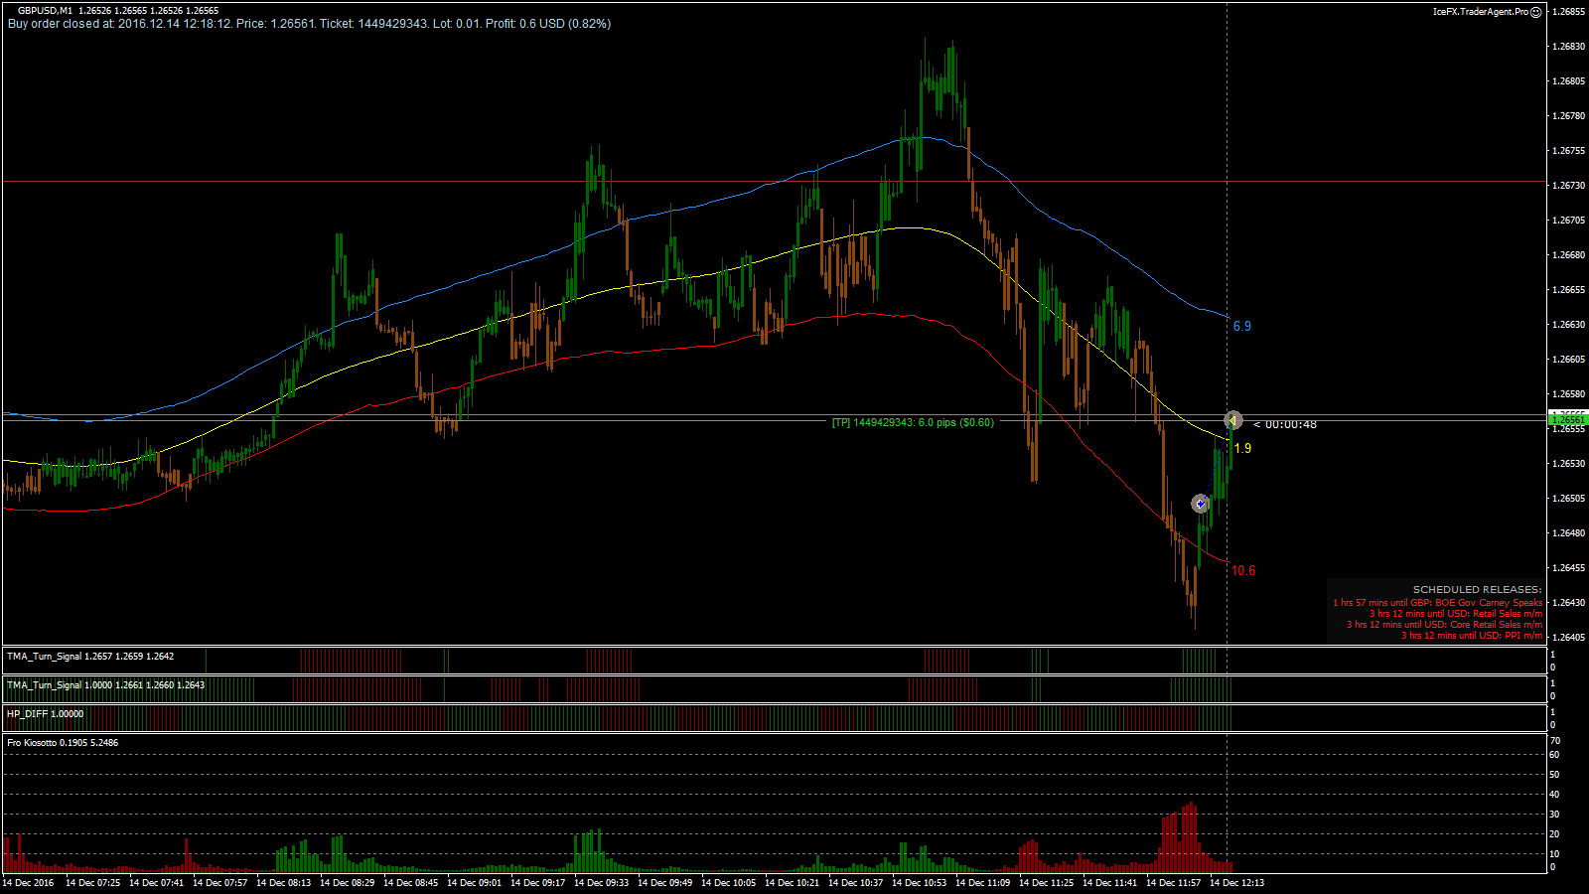Image resolution: width=1589 pixels, height=894 pixels.
Task: Click the TMA_Turn_Signal 1.0000 indicator label
Action: (x=106, y=684)
